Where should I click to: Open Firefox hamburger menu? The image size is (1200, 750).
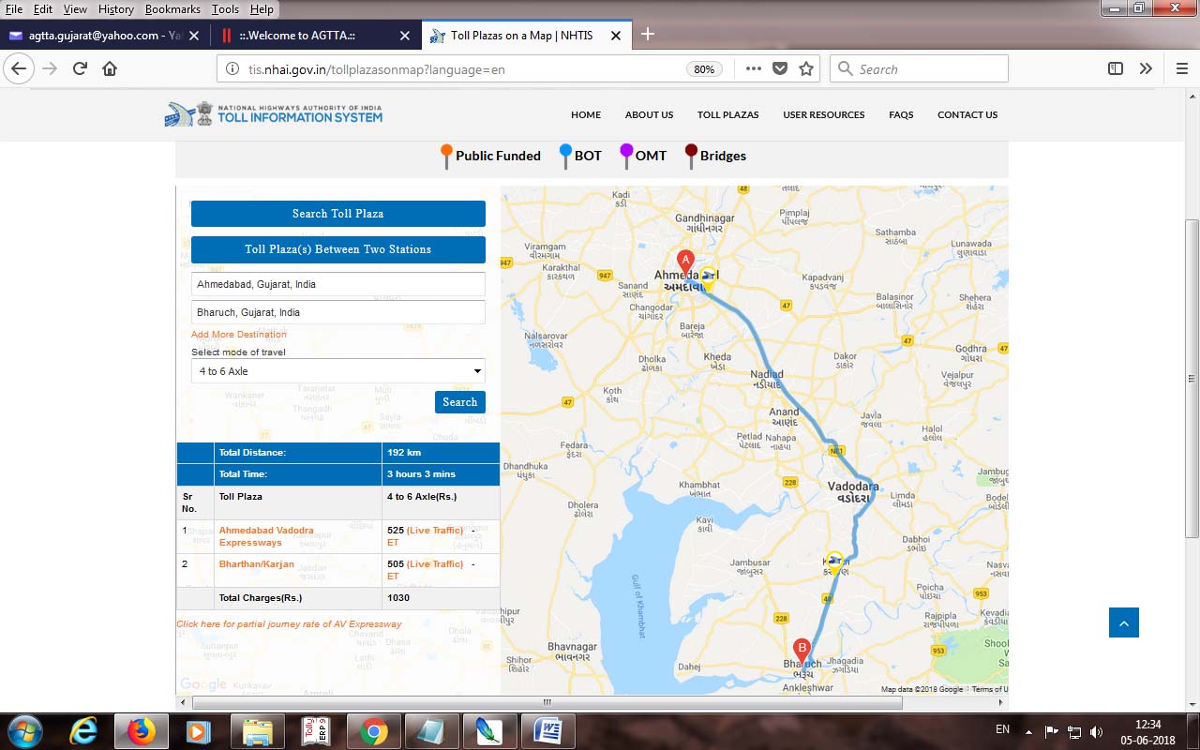1181,68
